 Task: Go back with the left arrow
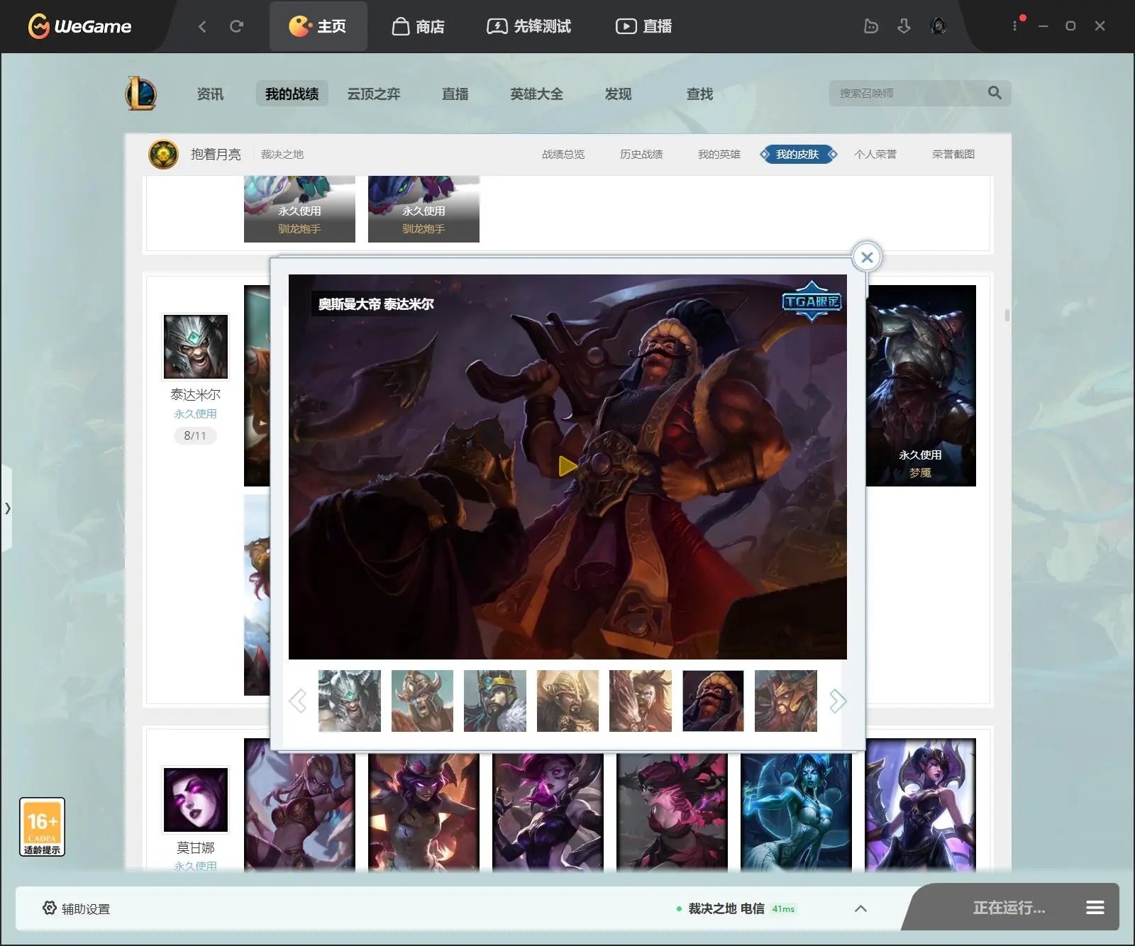pos(202,26)
